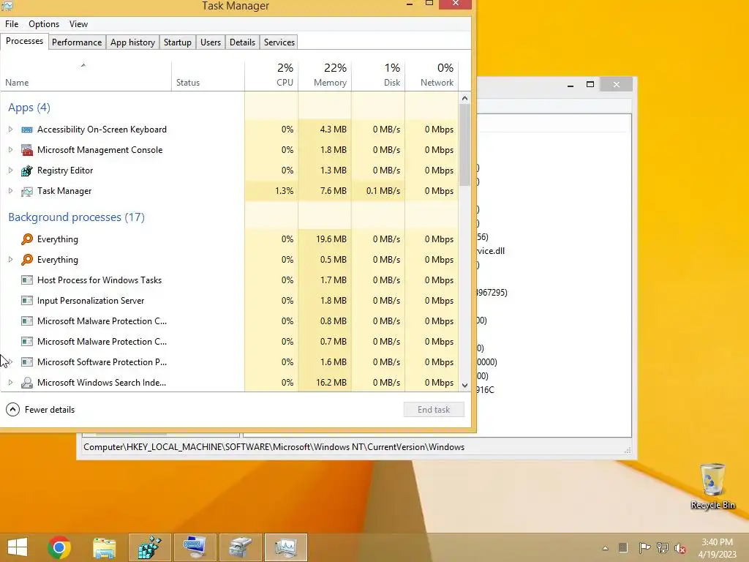
Task: Click Fewer details link
Action: pos(50,410)
